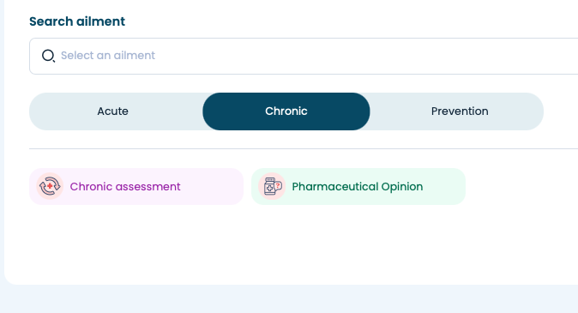
Task: Switch to the Prevention category tab
Action: (460, 111)
